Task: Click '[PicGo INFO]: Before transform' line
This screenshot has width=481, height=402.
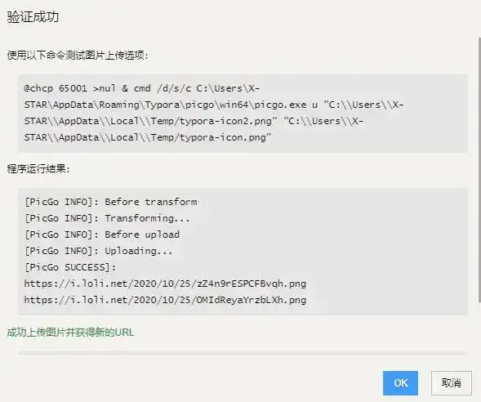Action: coord(111,202)
